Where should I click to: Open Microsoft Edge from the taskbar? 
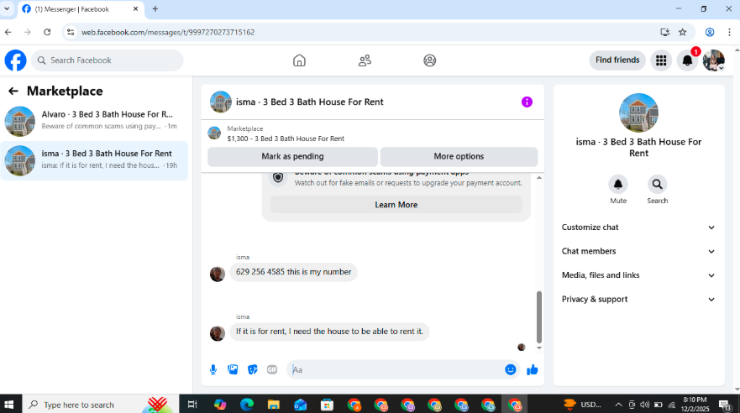point(247,405)
